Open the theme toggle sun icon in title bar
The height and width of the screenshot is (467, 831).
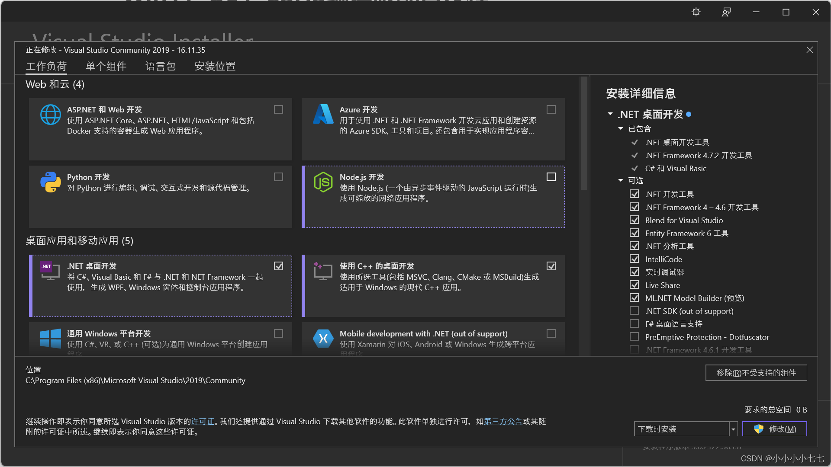pyautogui.click(x=696, y=12)
